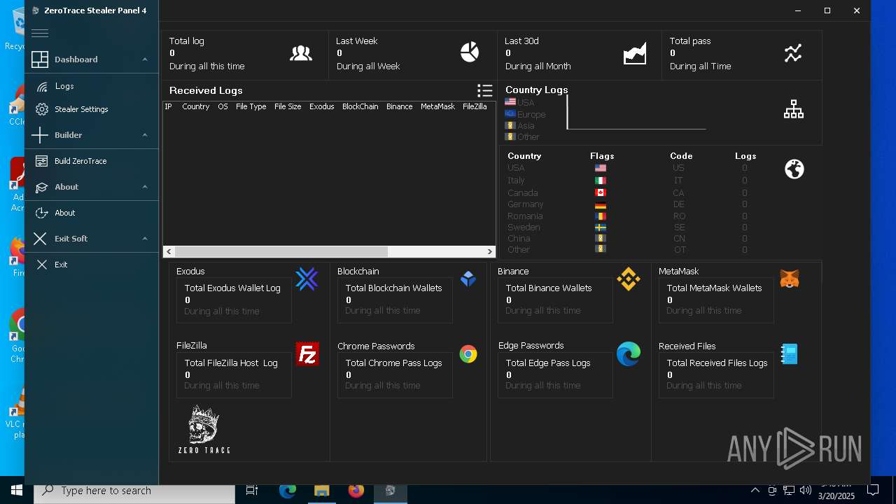Click the File Size column header
This screenshot has height=504, width=896.
288,107
